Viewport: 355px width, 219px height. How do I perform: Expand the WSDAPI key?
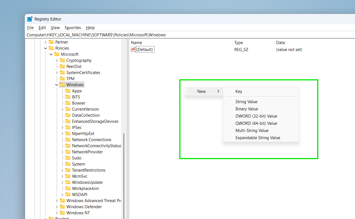click(x=62, y=195)
